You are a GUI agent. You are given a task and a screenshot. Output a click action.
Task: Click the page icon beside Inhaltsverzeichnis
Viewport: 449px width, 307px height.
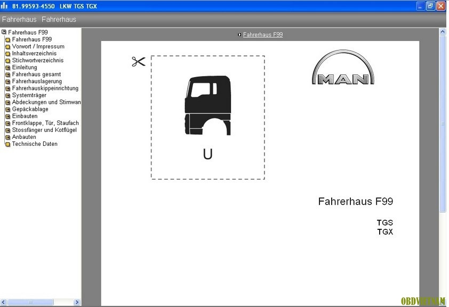coord(7,54)
